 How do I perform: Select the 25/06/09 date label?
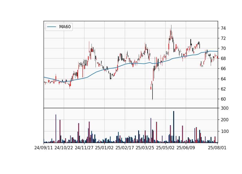click(186, 148)
